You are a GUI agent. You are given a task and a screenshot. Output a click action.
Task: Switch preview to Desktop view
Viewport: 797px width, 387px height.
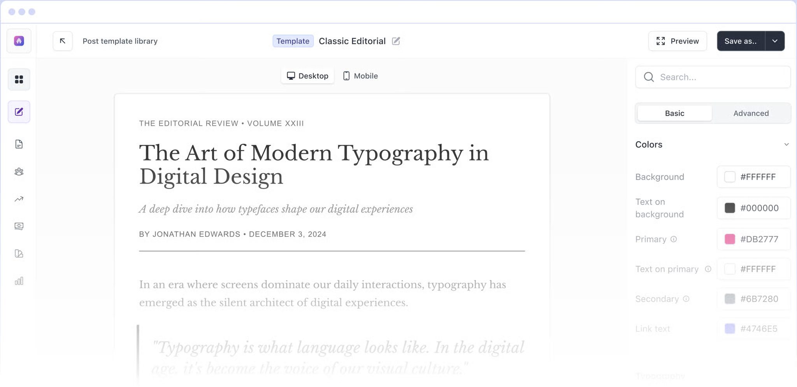coord(307,76)
